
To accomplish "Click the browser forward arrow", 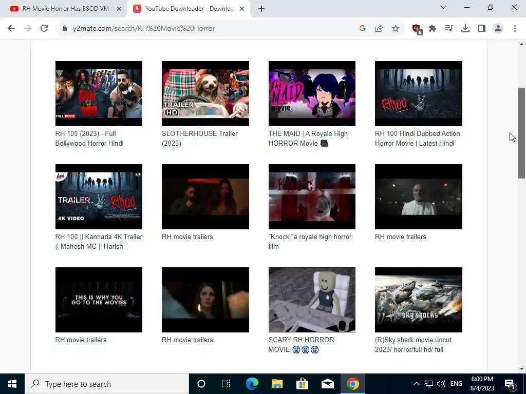I will (28, 28).
